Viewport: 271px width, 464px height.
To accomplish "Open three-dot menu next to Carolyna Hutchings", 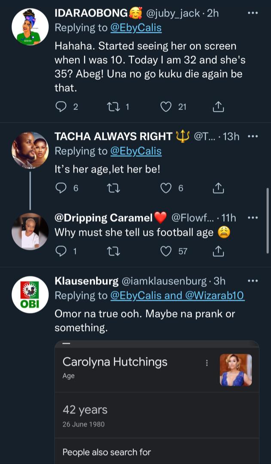I will click(207, 363).
